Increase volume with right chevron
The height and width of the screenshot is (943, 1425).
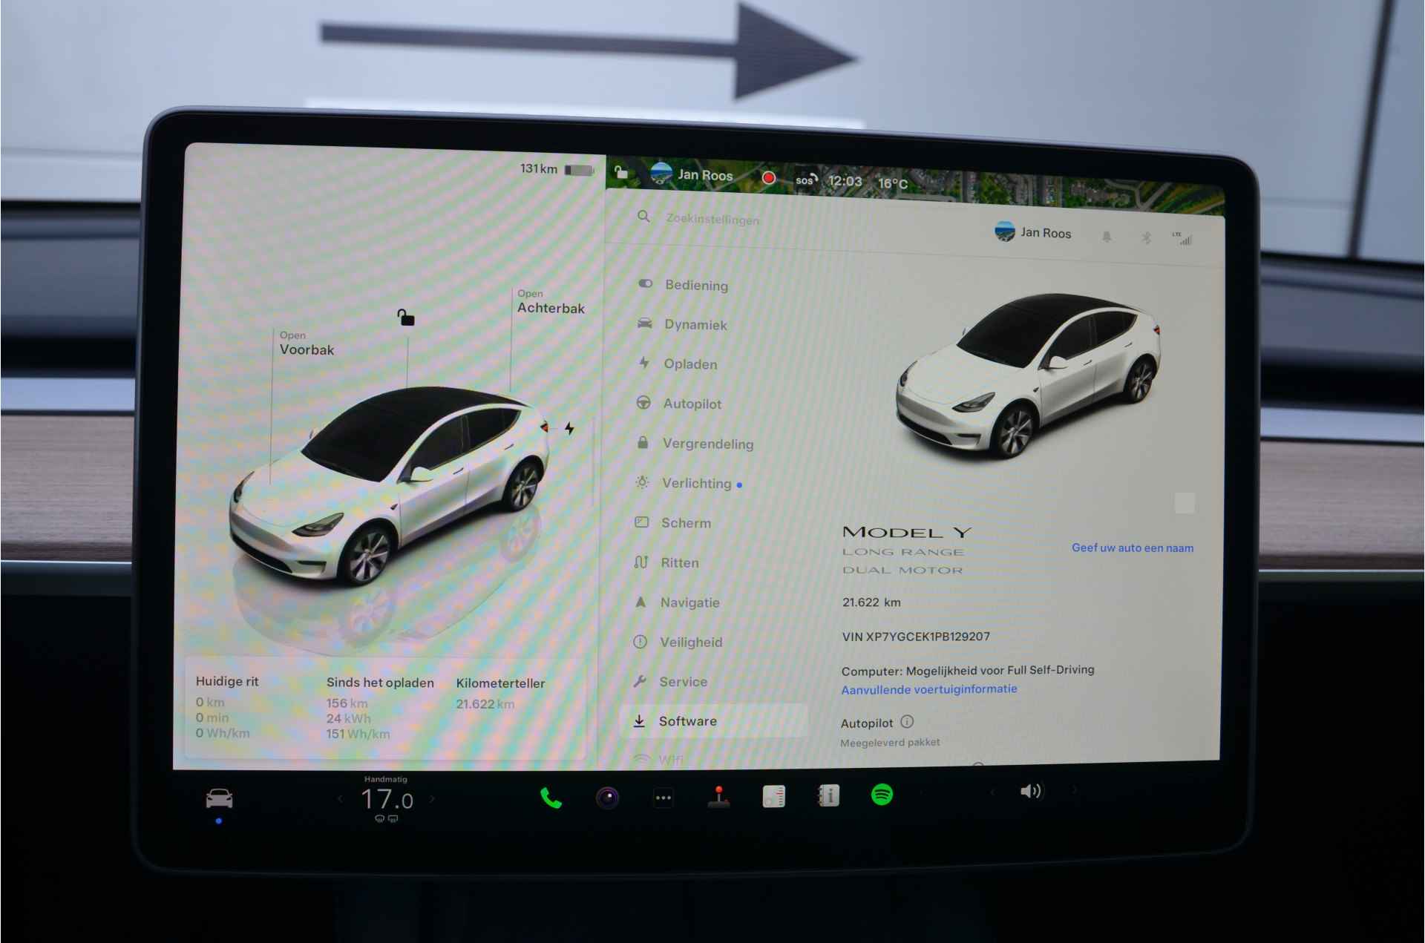click(x=1073, y=791)
